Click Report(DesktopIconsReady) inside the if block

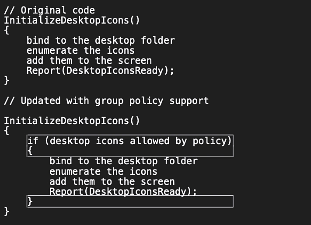123,191
